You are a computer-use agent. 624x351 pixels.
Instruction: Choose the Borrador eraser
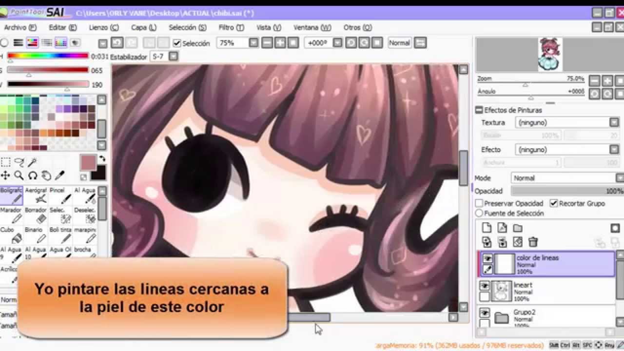pyautogui.click(x=36, y=215)
